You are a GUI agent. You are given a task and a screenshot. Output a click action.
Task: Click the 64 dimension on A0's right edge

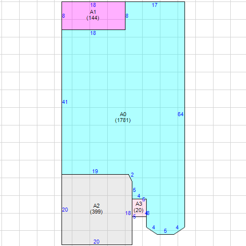click(181, 114)
